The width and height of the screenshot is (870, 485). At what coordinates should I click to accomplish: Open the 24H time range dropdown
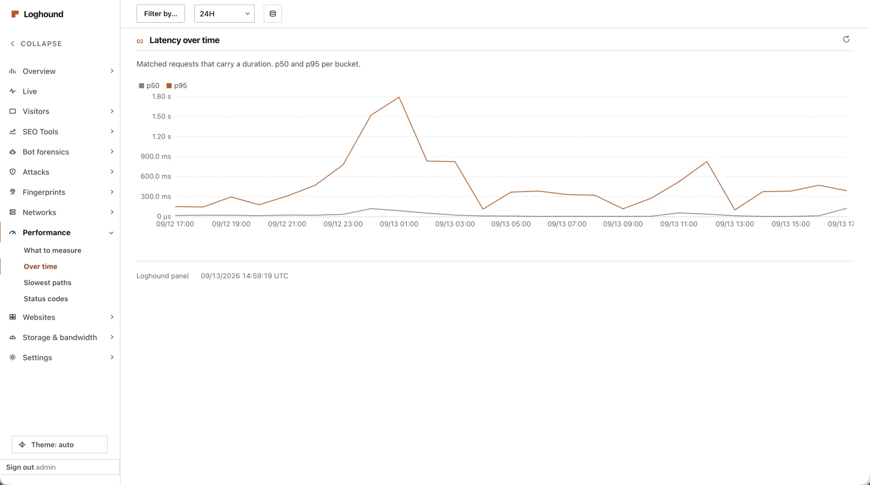(x=224, y=14)
